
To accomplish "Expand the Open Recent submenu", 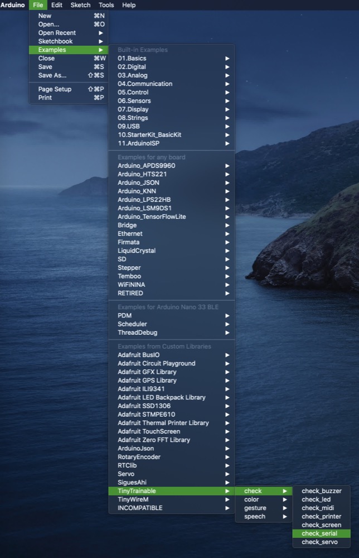I will [57, 33].
